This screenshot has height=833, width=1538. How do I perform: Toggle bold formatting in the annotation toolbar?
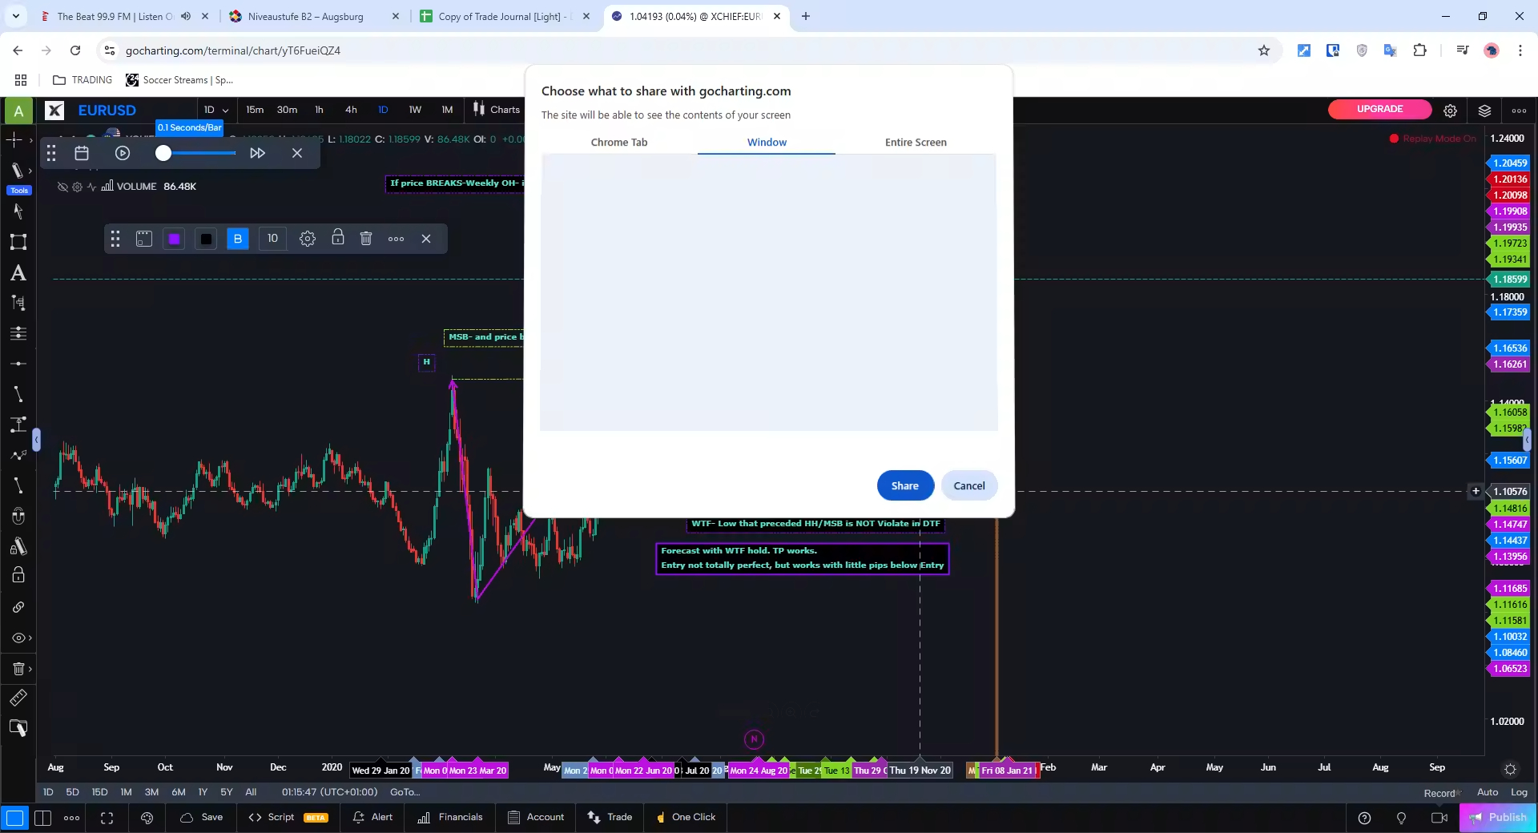pos(237,239)
